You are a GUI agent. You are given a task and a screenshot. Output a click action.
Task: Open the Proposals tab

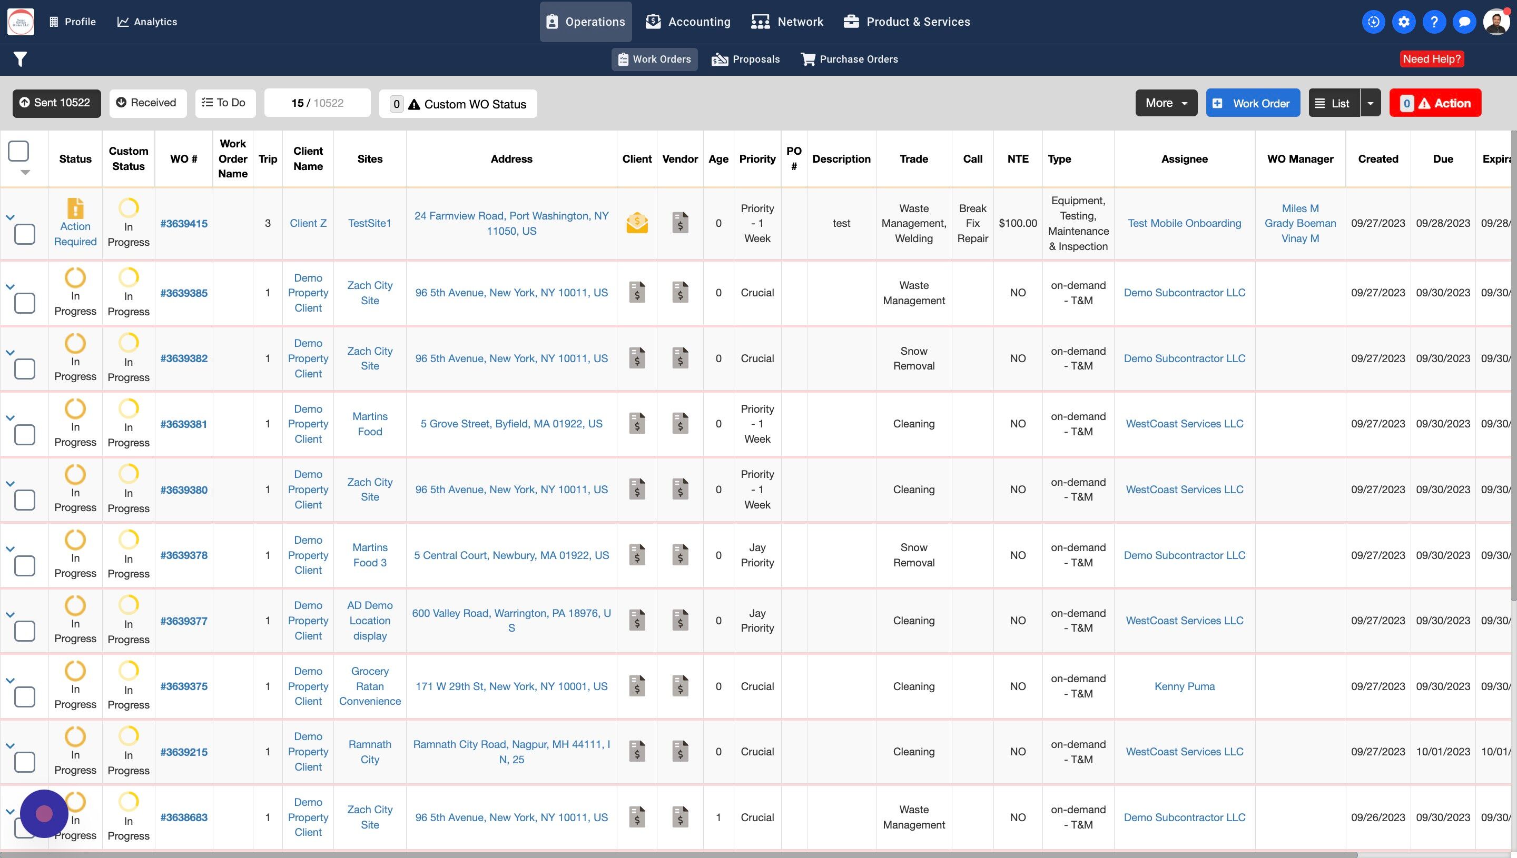tap(746, 59)
